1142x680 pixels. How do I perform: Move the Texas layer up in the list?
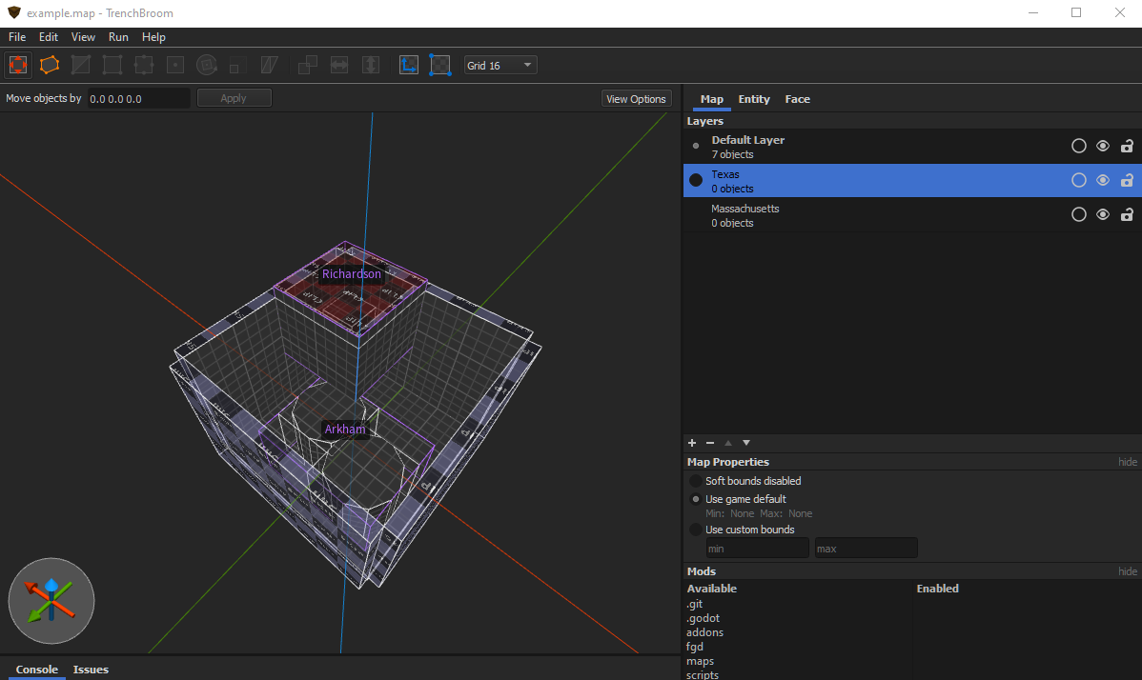727,443
